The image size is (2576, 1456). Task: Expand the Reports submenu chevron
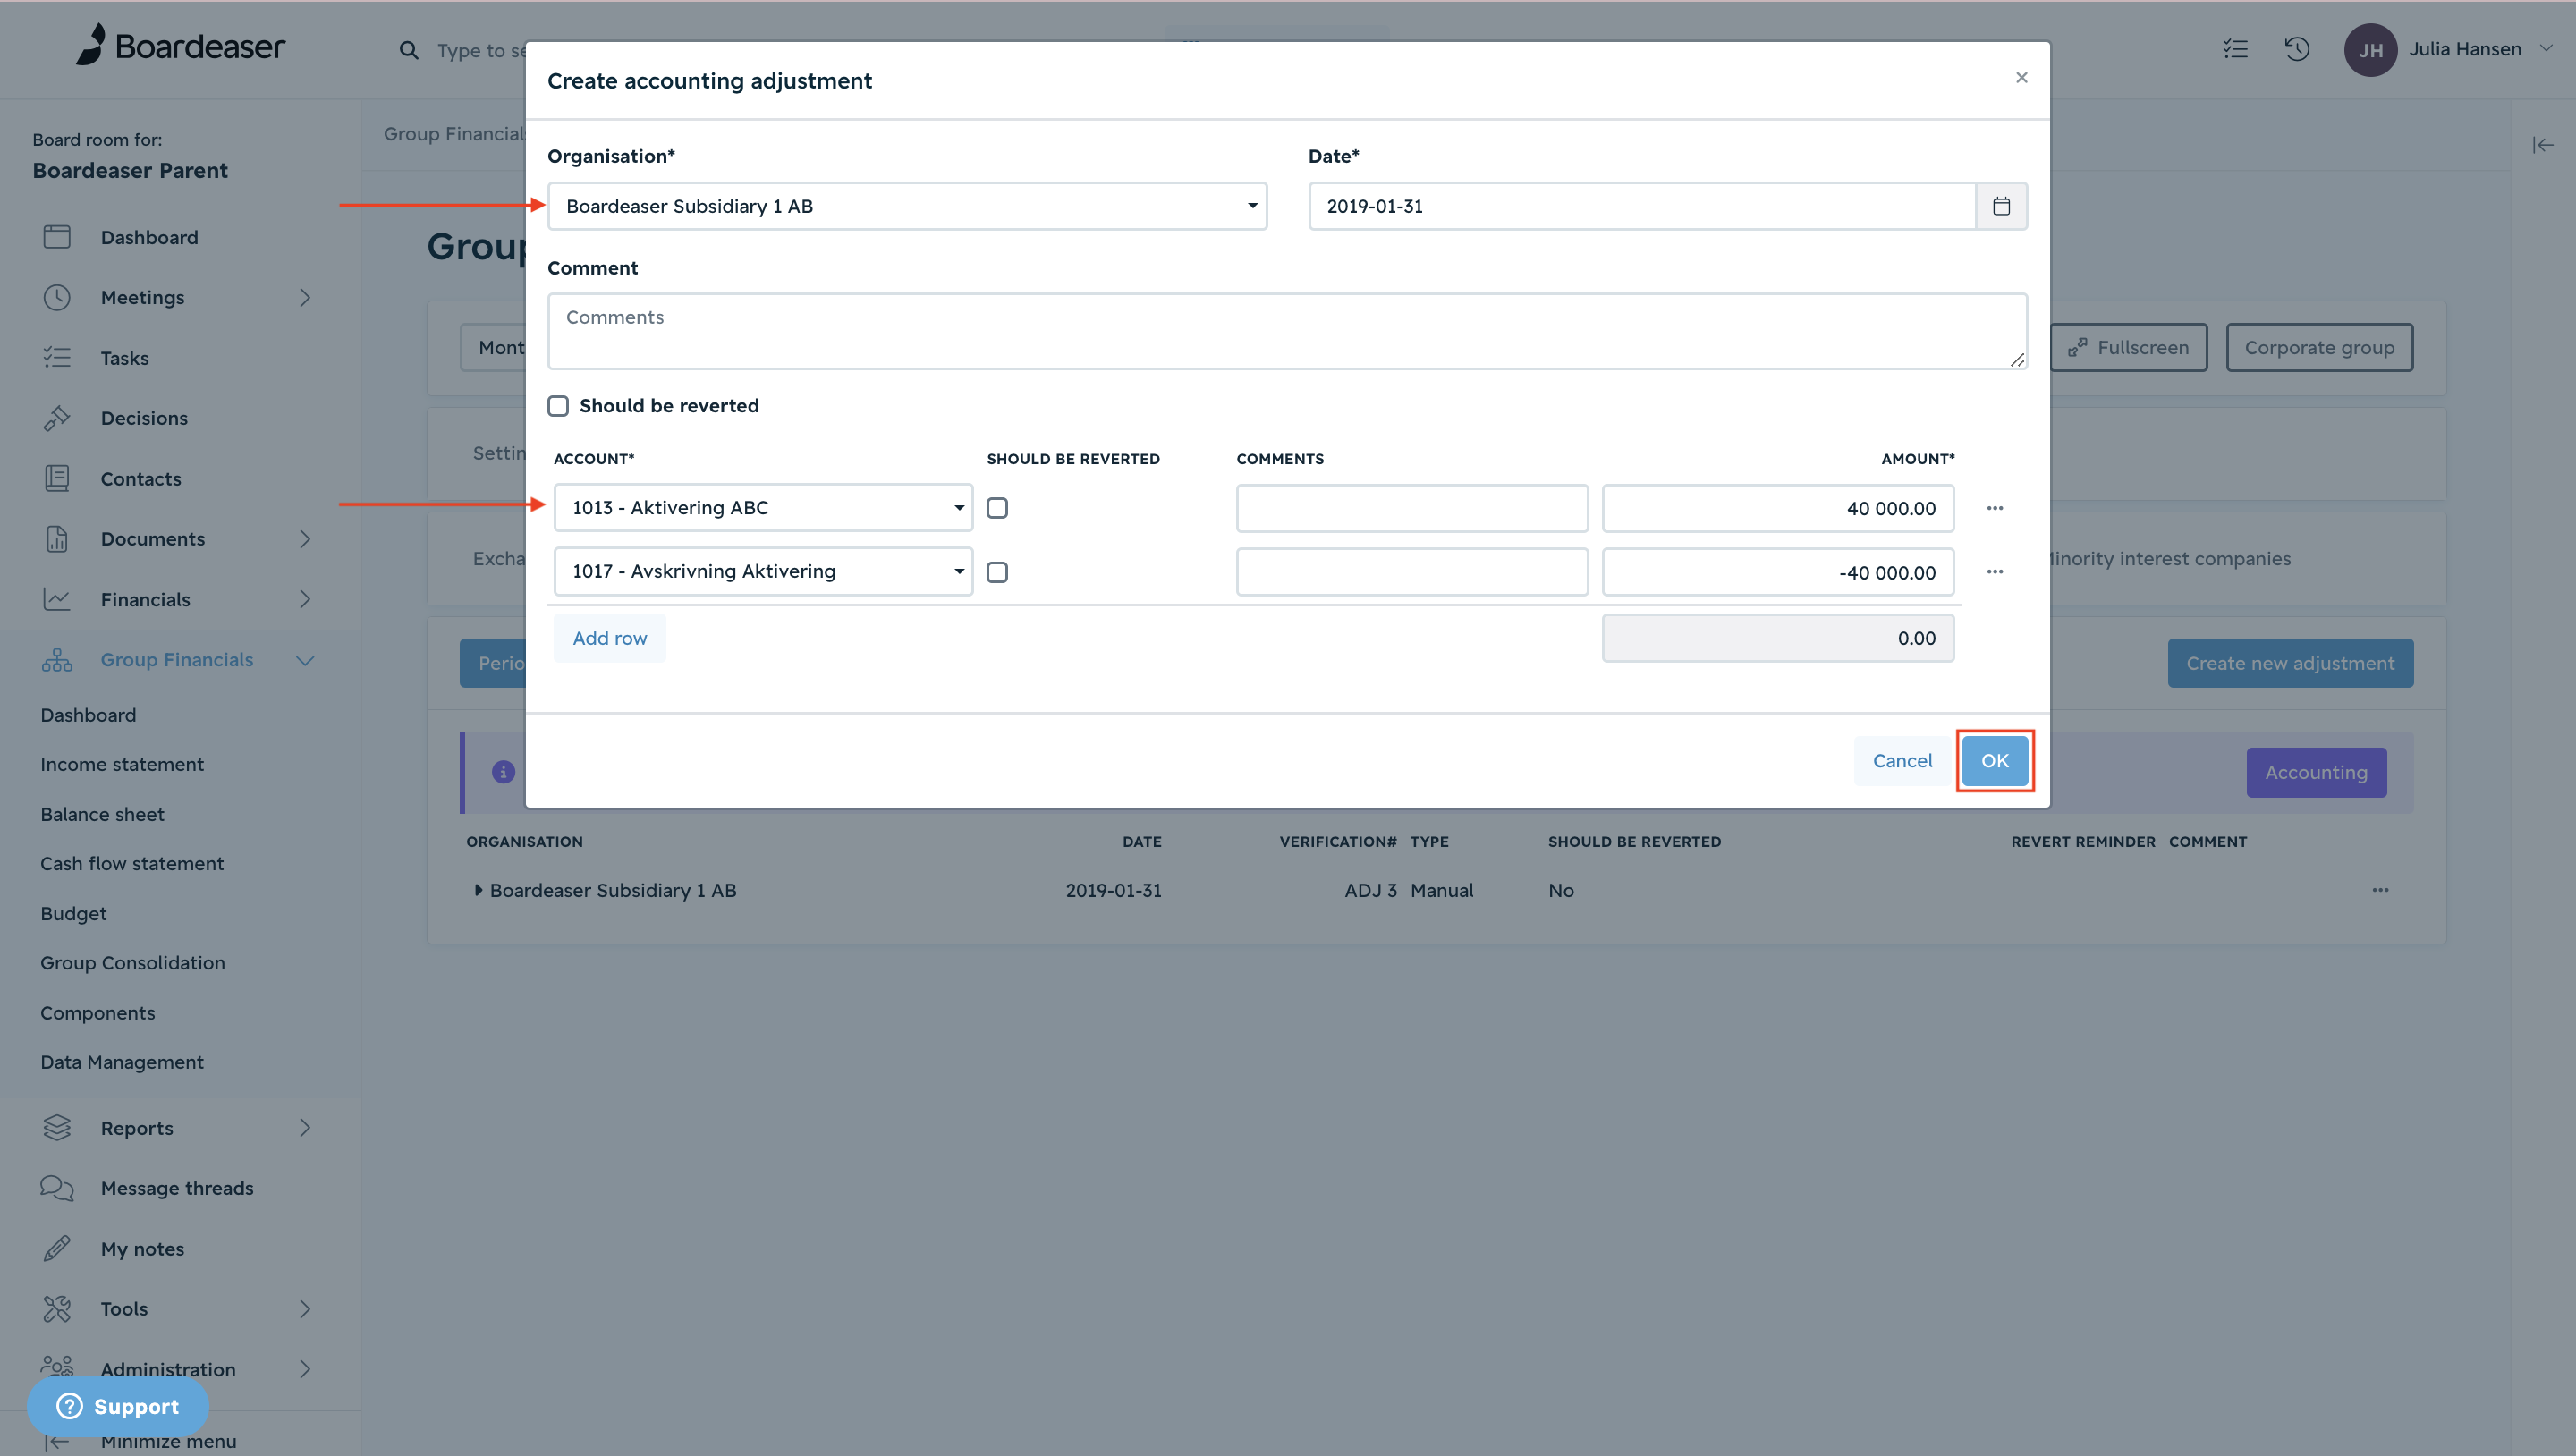(305, 1128)
